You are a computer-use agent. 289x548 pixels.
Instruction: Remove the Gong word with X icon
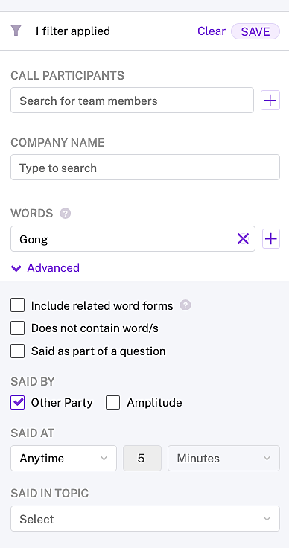coord(243,239)
